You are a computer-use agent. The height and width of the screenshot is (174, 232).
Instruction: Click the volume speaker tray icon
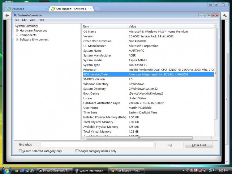point(214,170)
